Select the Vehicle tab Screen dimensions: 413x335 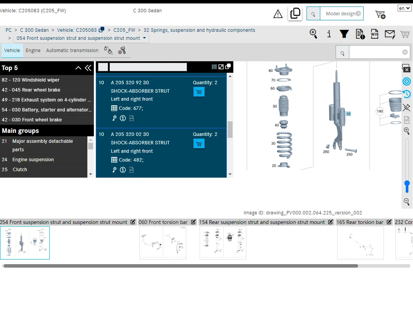12,50
